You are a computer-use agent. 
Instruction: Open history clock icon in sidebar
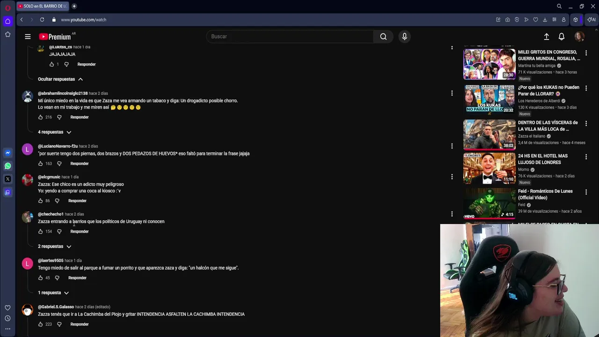click(x=7, y=318)
